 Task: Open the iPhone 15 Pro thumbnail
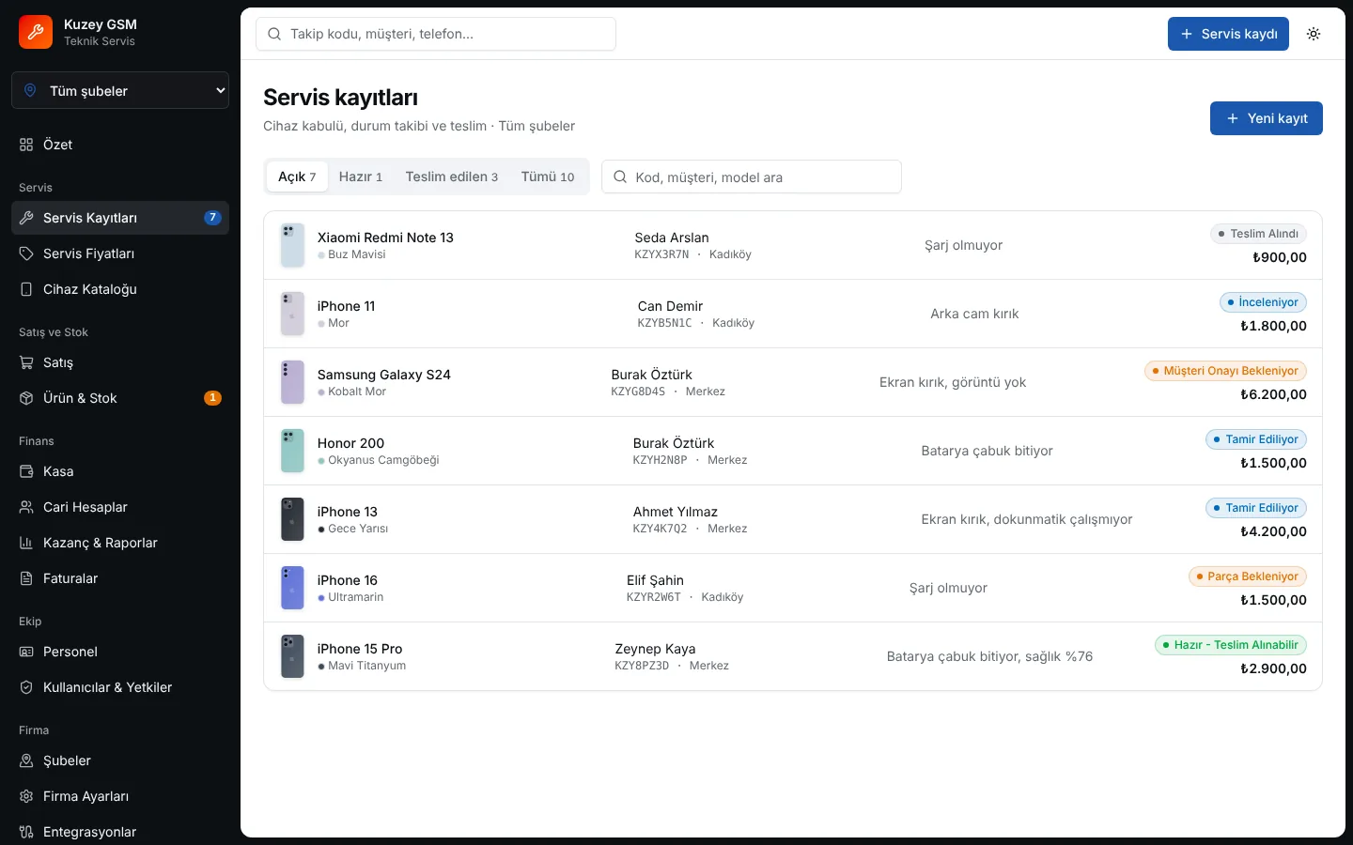(x=292, y=656)
